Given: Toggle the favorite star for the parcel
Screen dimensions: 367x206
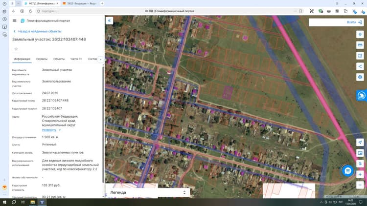Looking at the screenshot, I should 16,49.
